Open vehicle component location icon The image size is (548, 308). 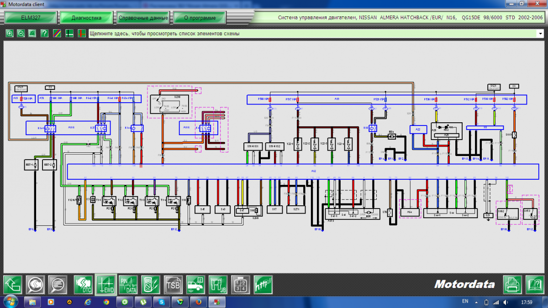click(x=195, y=285)
